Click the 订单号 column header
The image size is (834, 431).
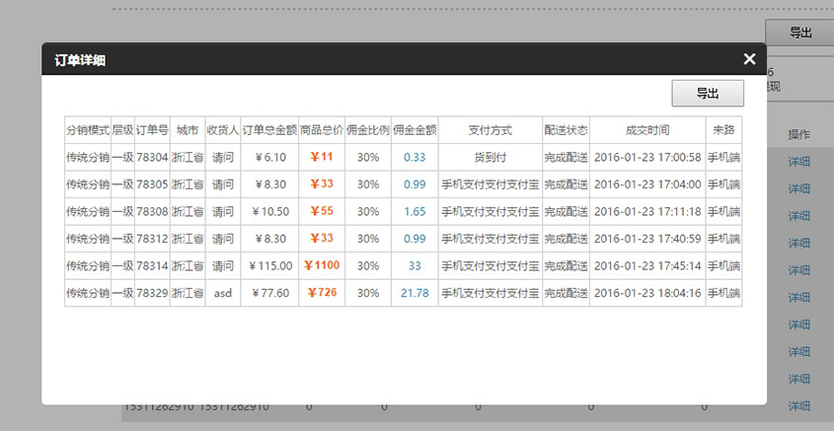pyautogui.click(x=152, y=130)
